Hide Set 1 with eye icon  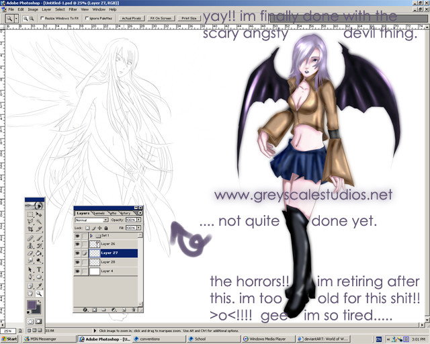pos(78,236)
